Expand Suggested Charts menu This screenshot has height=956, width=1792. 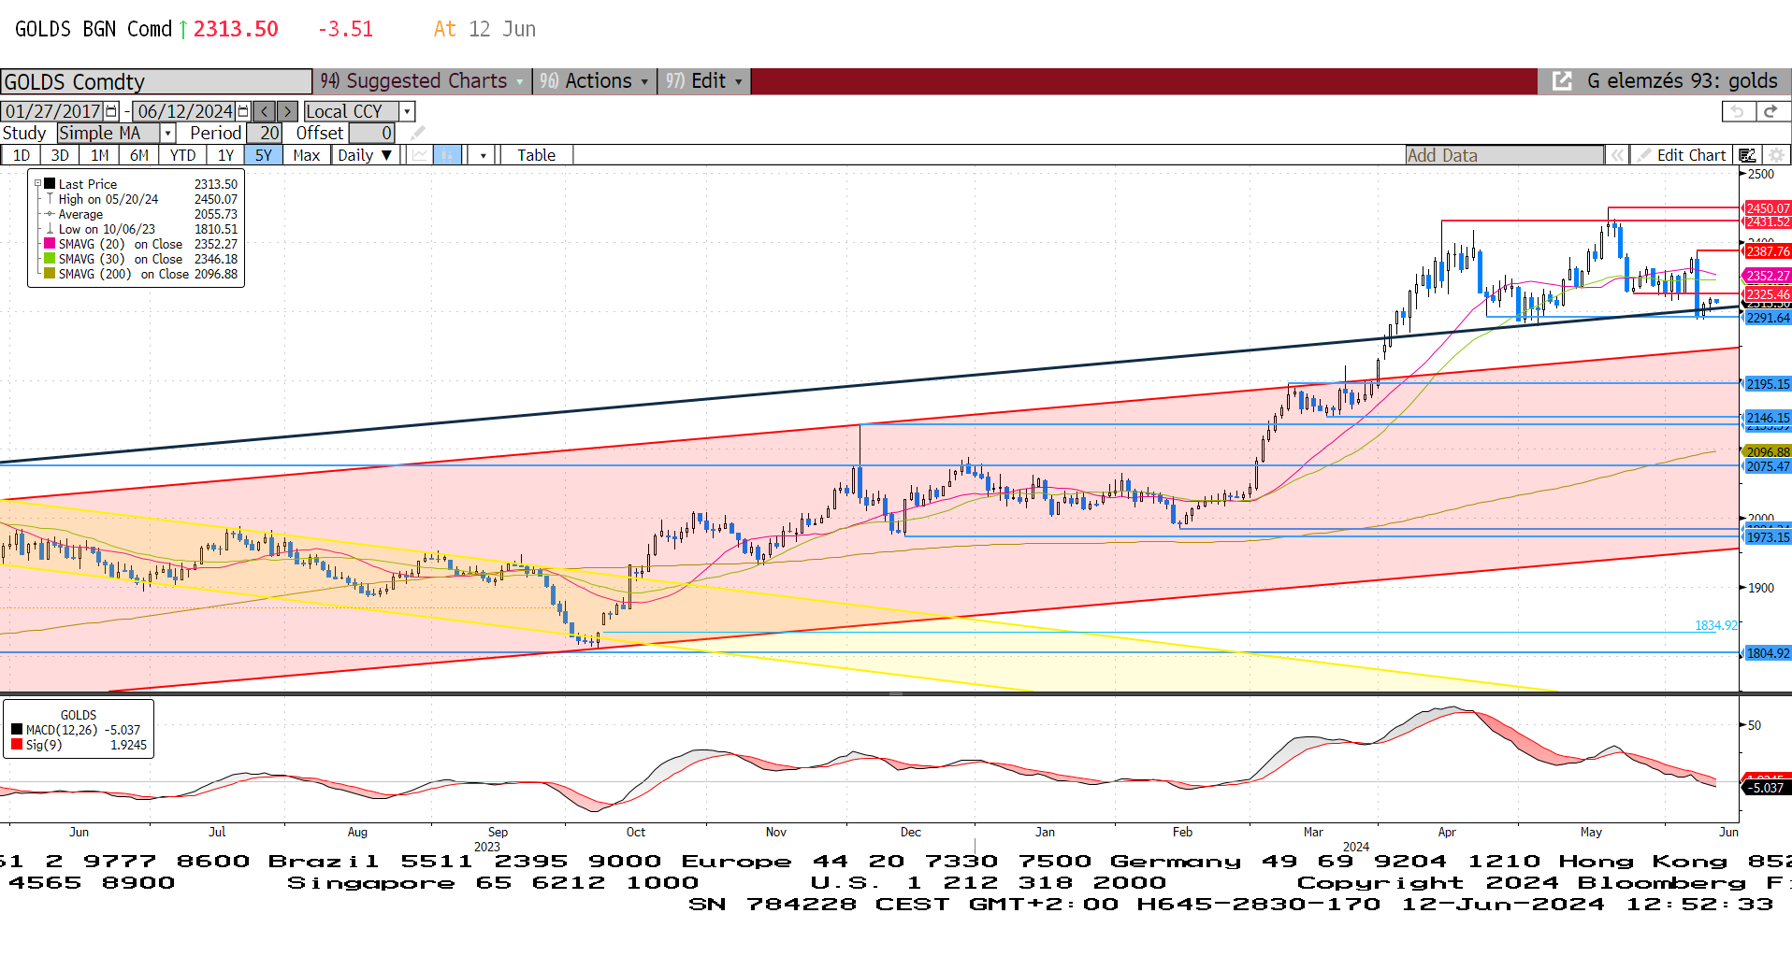[422, 81]
